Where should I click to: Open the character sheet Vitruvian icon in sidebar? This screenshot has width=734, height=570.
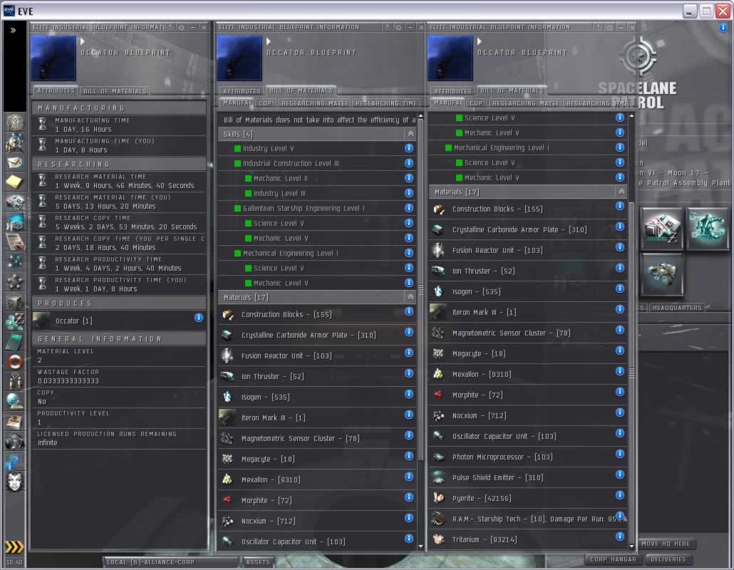point(14,122)
